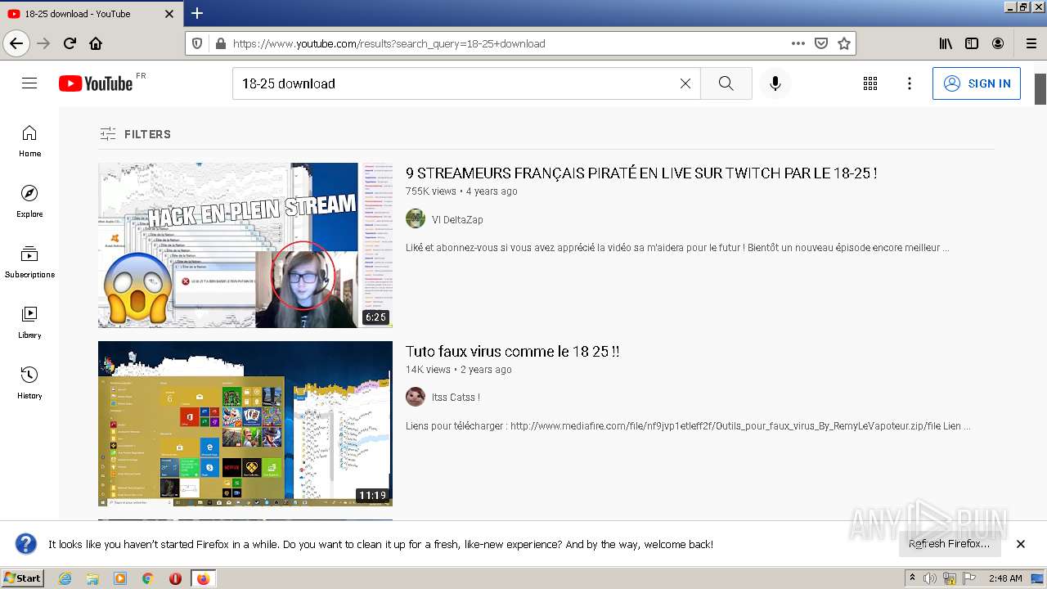Toggle Firefox sidebars
Screen dimensions: 1047x589
tap(972, 43)
